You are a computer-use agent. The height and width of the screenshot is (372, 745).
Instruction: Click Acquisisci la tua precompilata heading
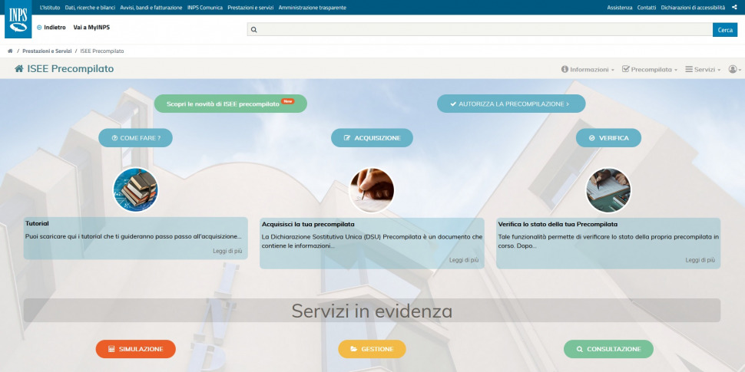pos(308,224)
